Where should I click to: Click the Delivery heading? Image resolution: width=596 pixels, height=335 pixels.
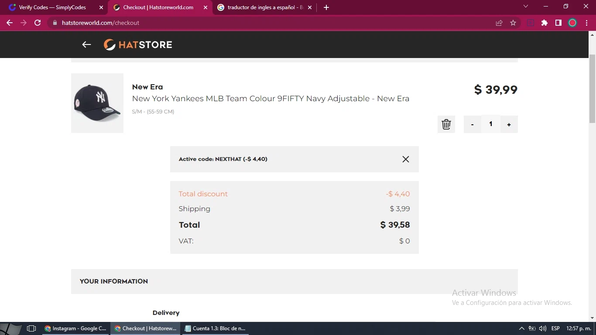coord(166,313)
